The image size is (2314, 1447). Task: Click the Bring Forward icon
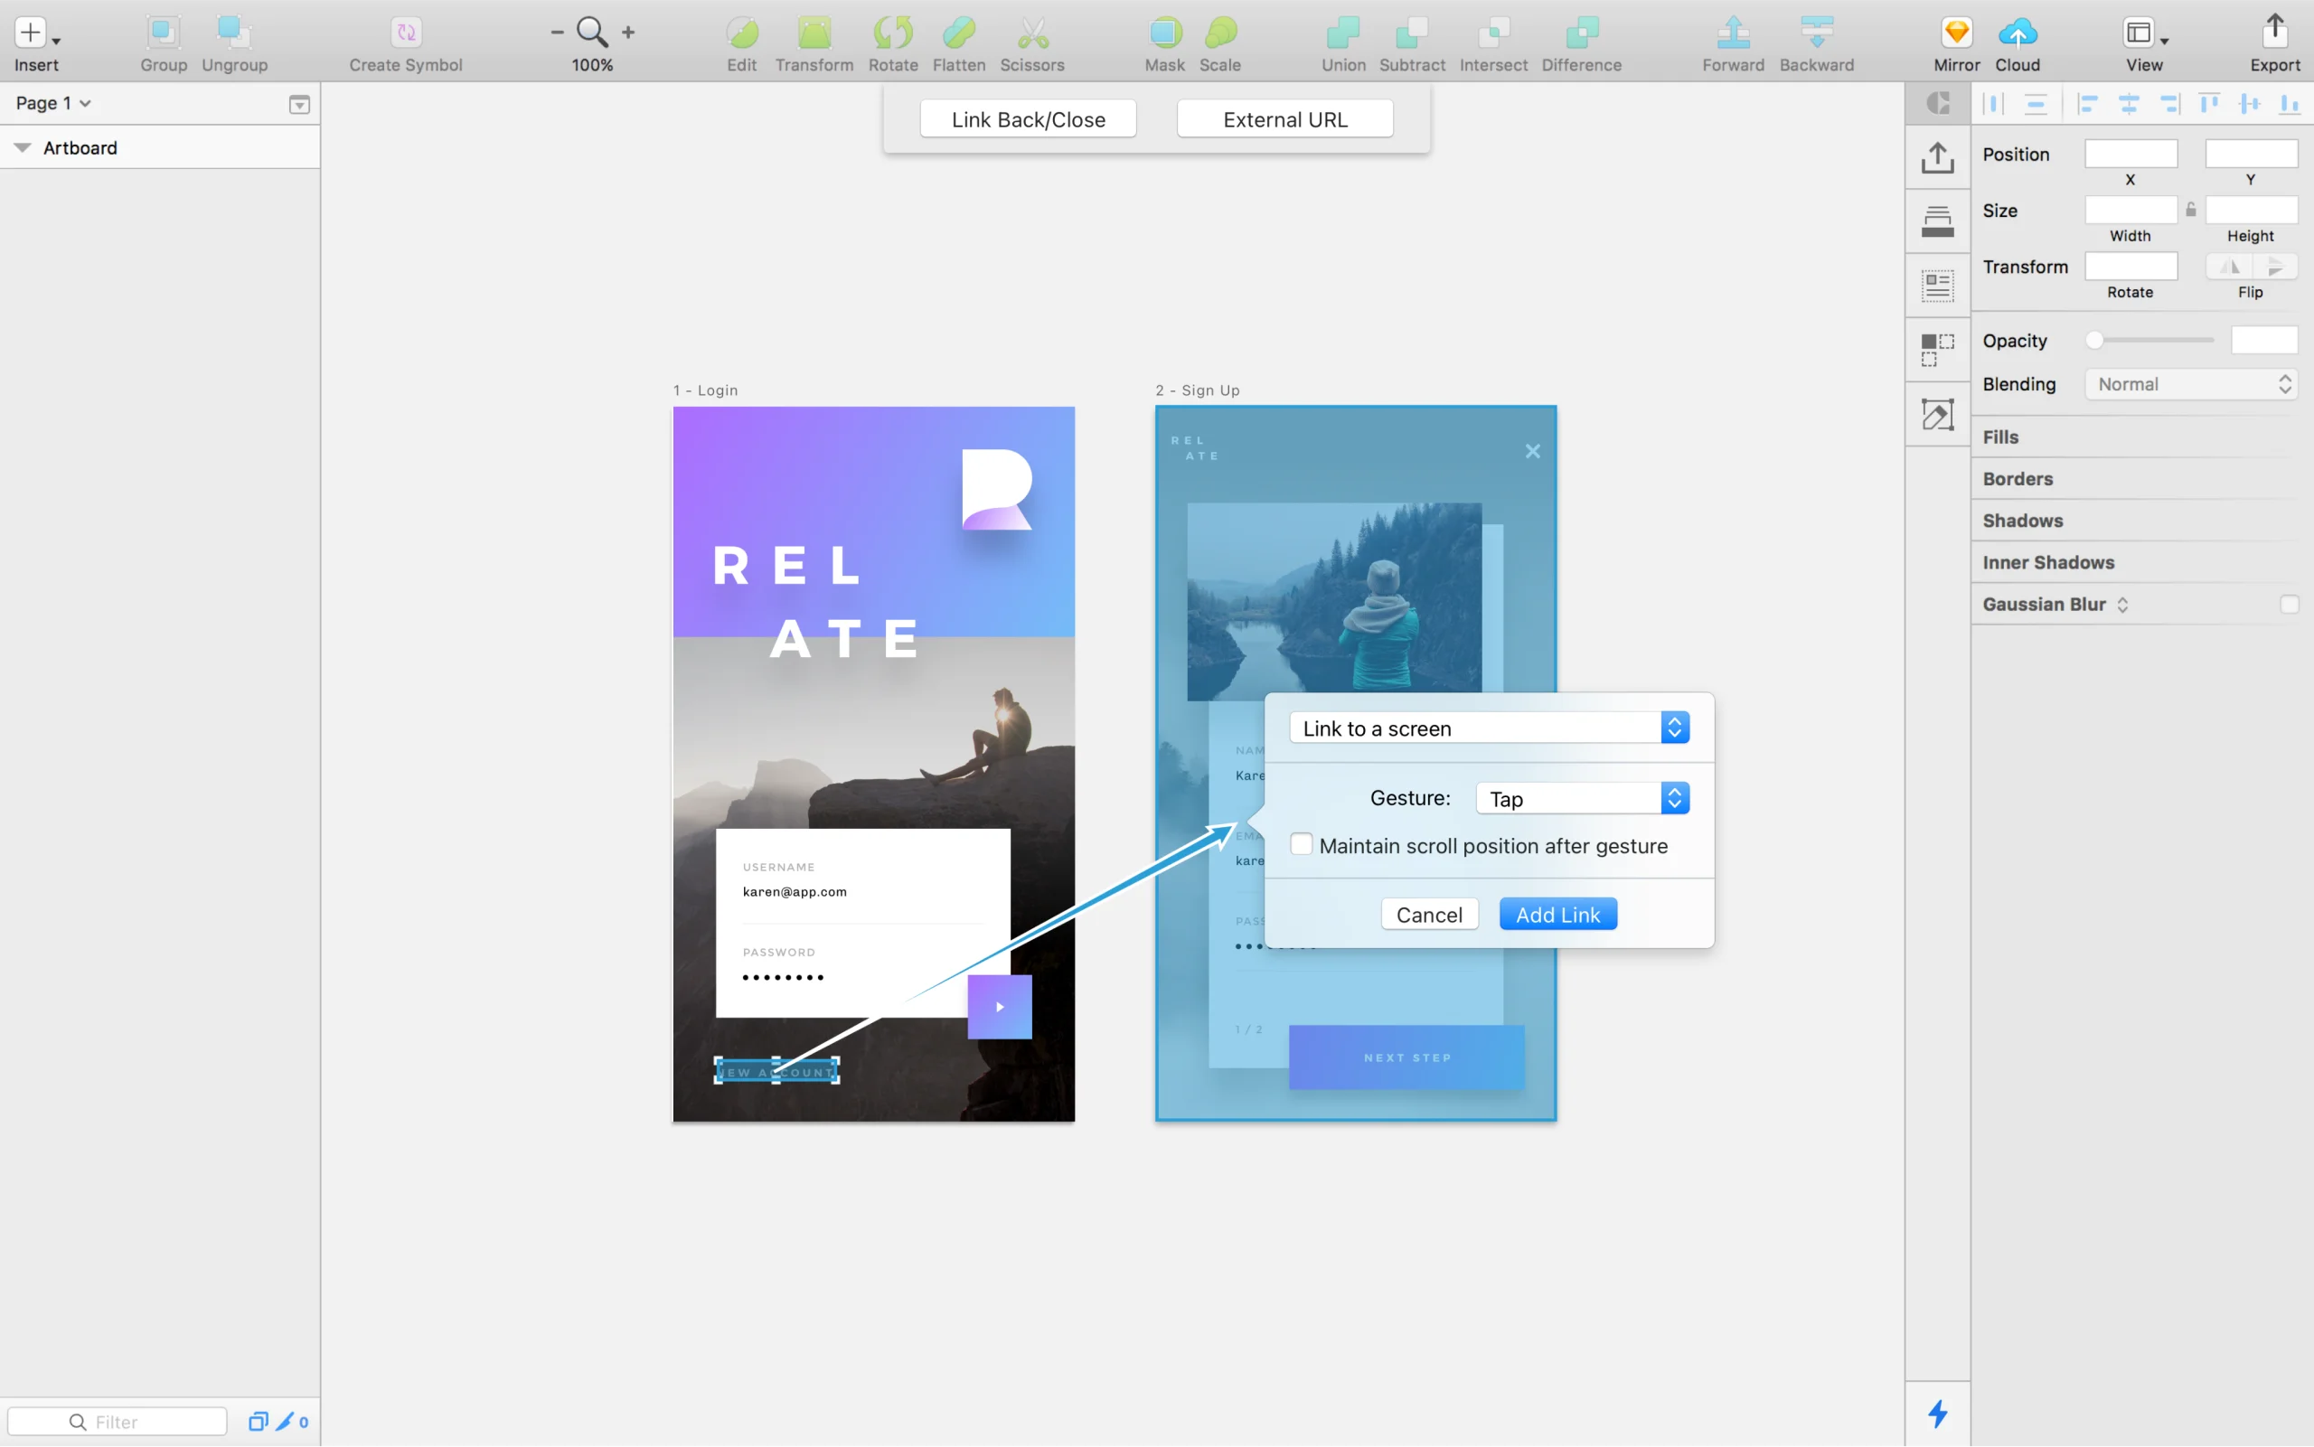(1732, 33)
